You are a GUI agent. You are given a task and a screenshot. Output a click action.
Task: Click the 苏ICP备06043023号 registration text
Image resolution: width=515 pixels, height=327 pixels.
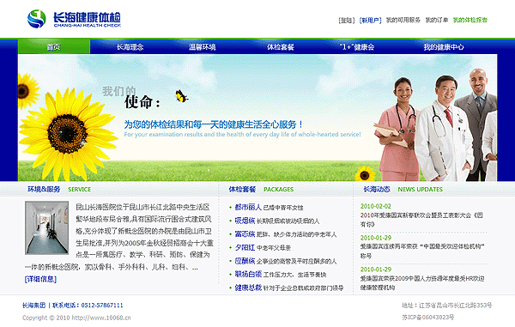[x=428, y=318]
